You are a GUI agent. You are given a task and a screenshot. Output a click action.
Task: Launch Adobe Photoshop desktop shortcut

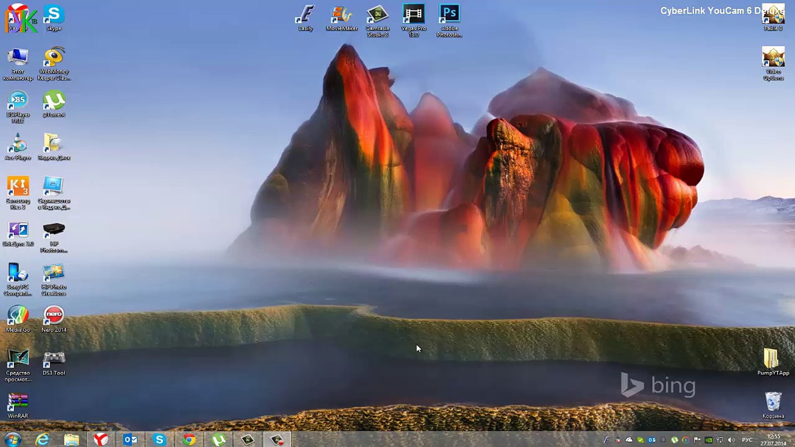tap(450, 21)
